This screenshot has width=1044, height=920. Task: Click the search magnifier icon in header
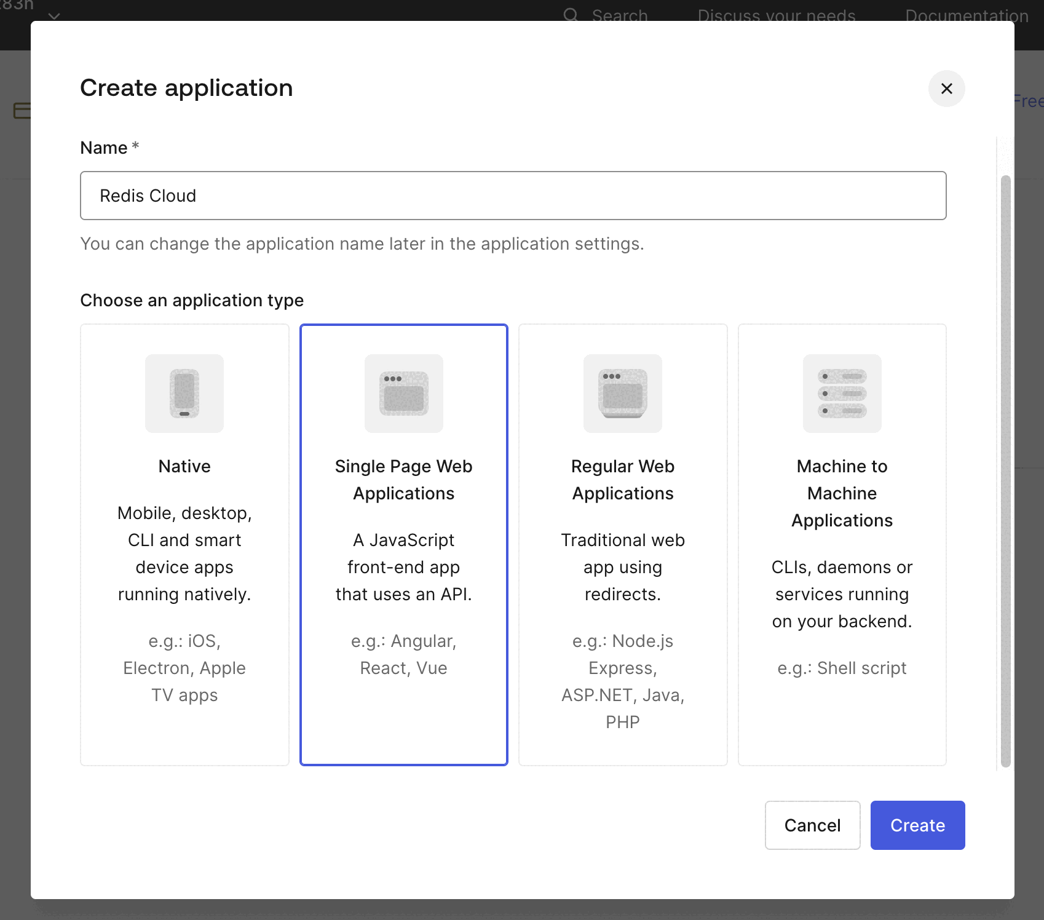[571, 15]
